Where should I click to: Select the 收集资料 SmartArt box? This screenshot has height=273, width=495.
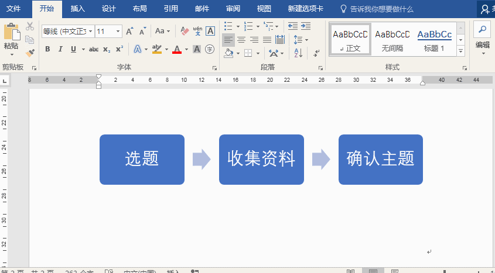(x=261, y=160)
